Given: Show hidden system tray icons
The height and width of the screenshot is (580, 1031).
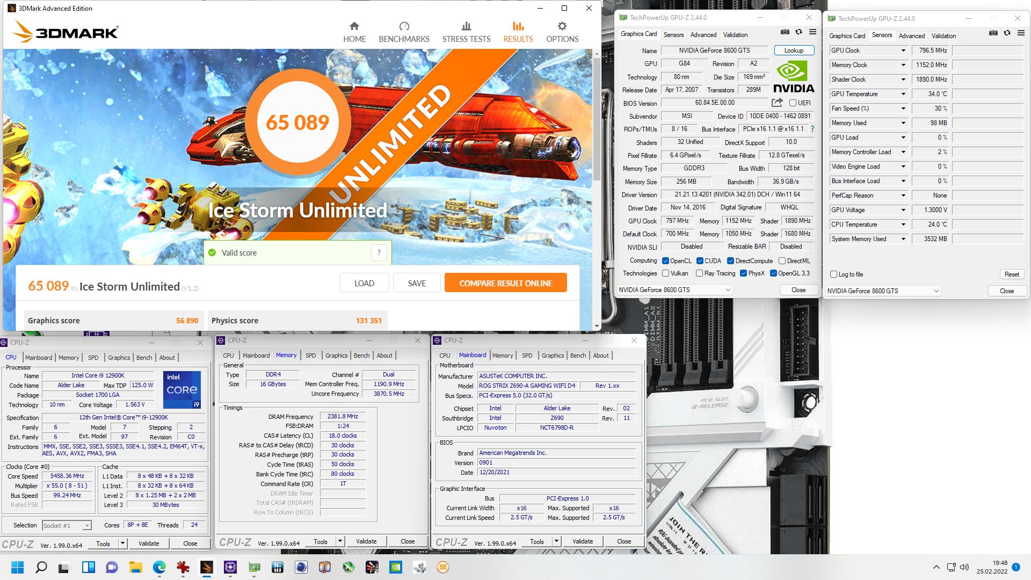Looking at the screenshot, I should click(x=936, y=567).
